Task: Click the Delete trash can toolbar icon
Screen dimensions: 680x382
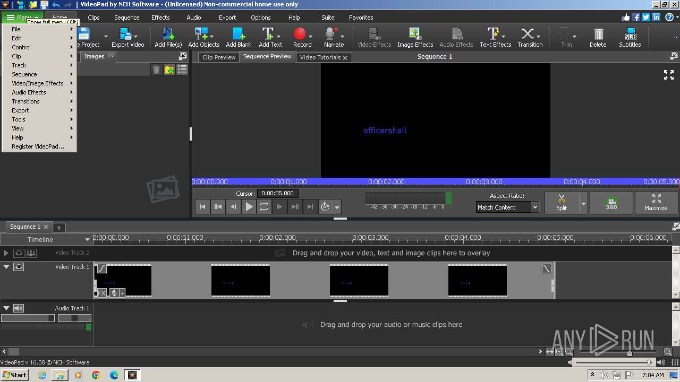Action: (598, 37)
